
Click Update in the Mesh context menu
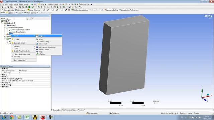pyautogui.click(x=23, y=39)
